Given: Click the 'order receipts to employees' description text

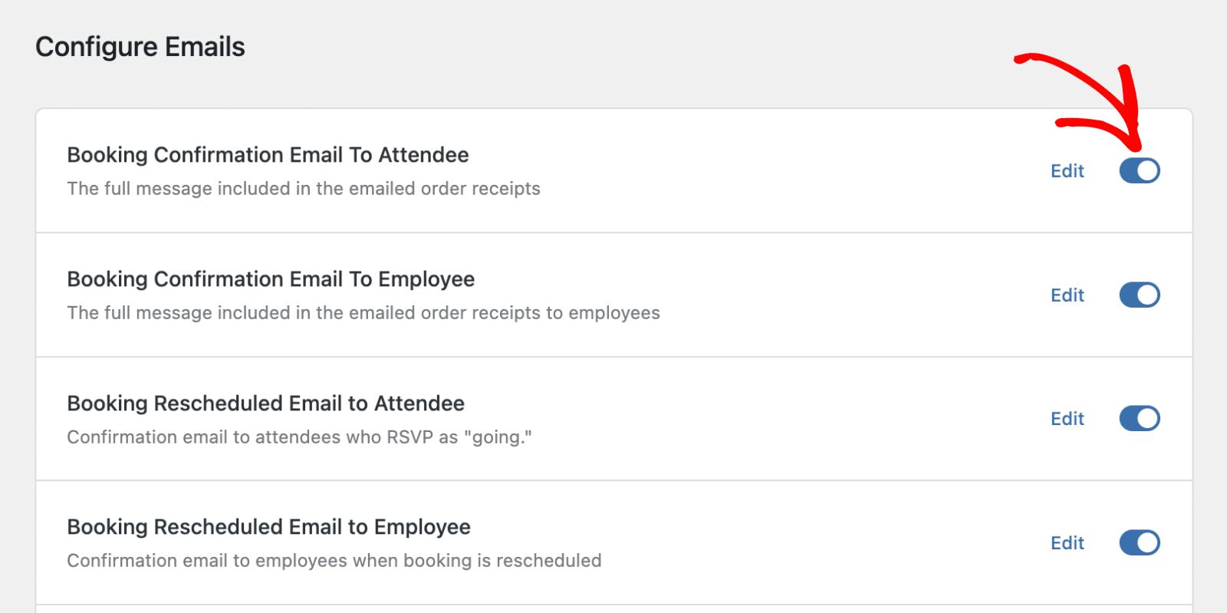Looking at the screenshot, I should coord(363,313).
